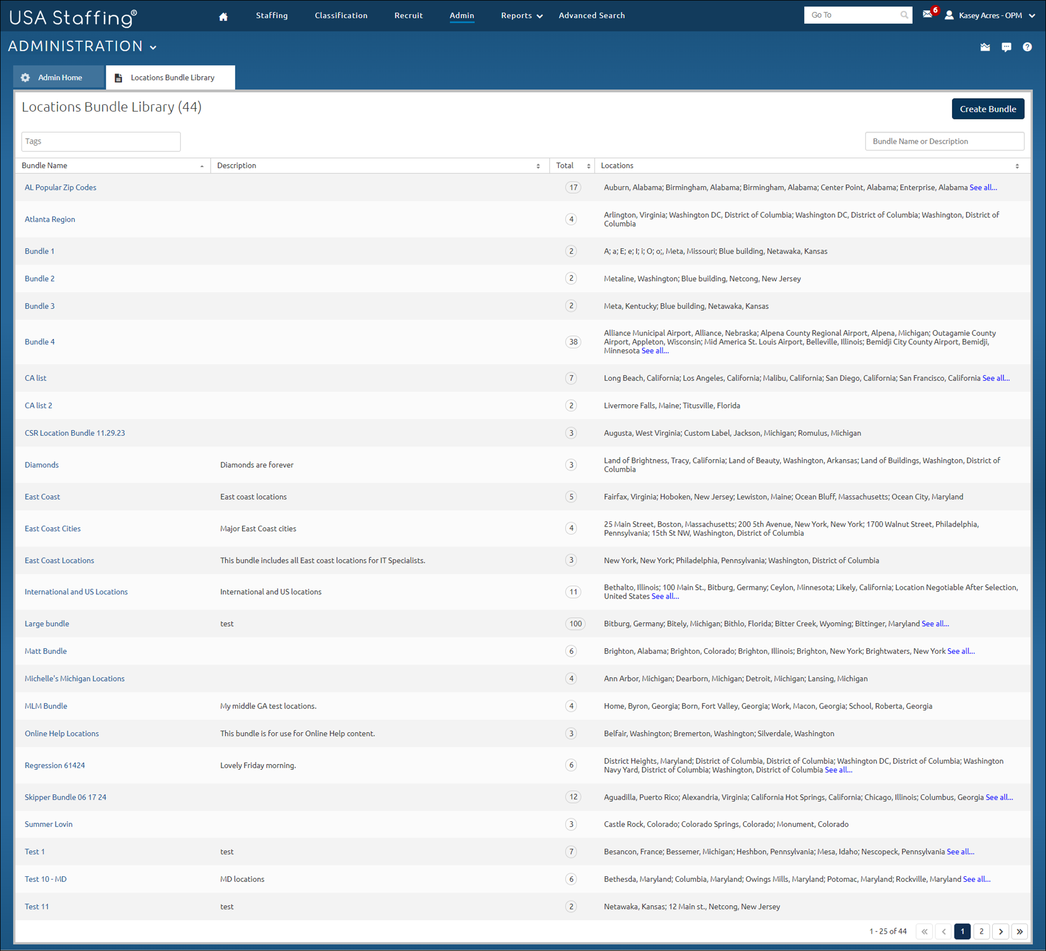Viewport: 1046px width, 951px height.
Task: Switch to the Staffing menu item
Action: click(272, 15)
